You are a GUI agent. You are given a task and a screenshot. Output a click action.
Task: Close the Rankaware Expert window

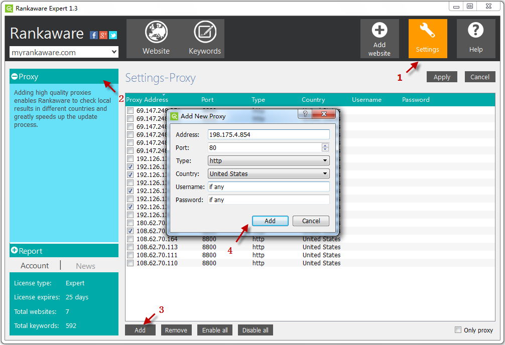click(x=488, y=7)
